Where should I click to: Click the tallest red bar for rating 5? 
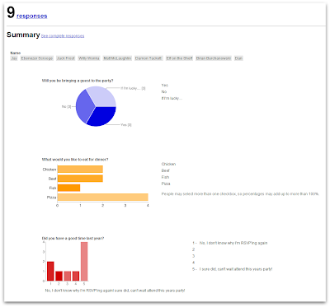(x=84, y=261)
